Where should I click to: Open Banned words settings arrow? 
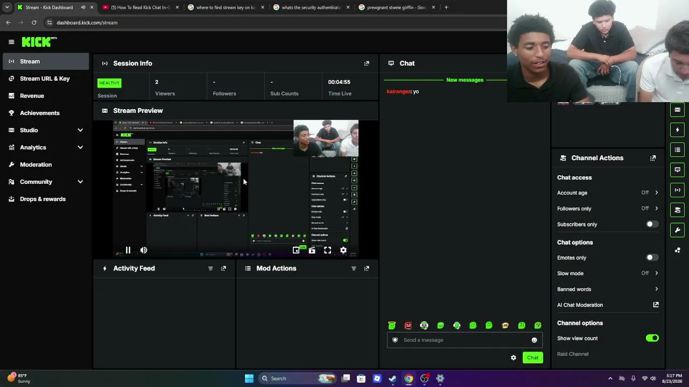[656, 289]
